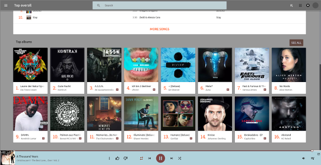This screenshot has height=165, width=321.
Task: Click the Zedd & Alessia Cara artist text
Action: pyautogui.click(x=150, y=17)
